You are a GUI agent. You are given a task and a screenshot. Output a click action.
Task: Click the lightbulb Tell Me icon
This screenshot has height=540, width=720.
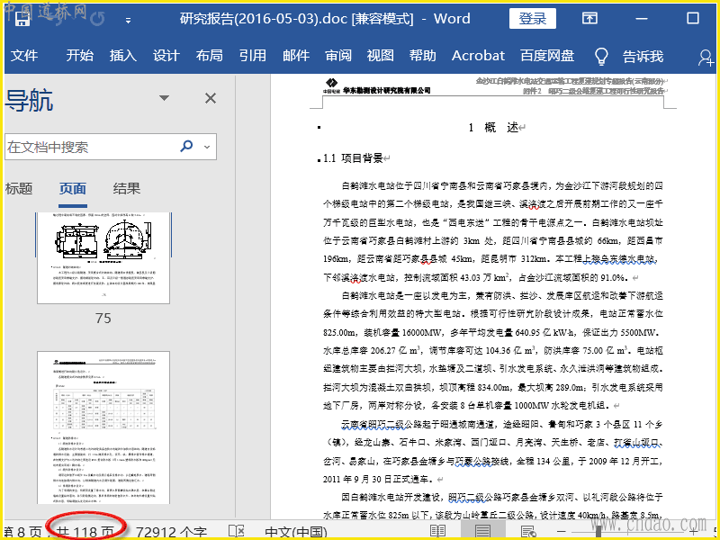coord(601,56)
